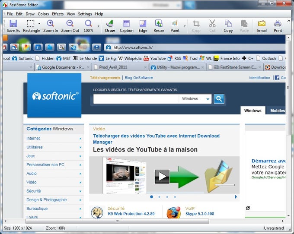Open the Help menu
The width and height of the screenshot is (294, 234).
99,14
